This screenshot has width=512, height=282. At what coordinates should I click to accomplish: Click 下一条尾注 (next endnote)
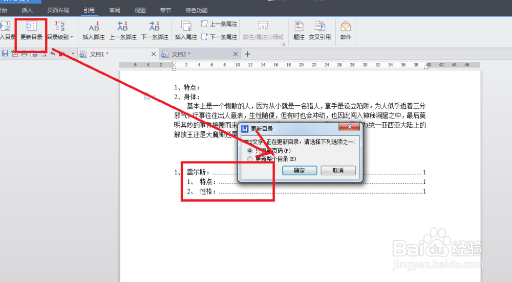coord(219,37)
